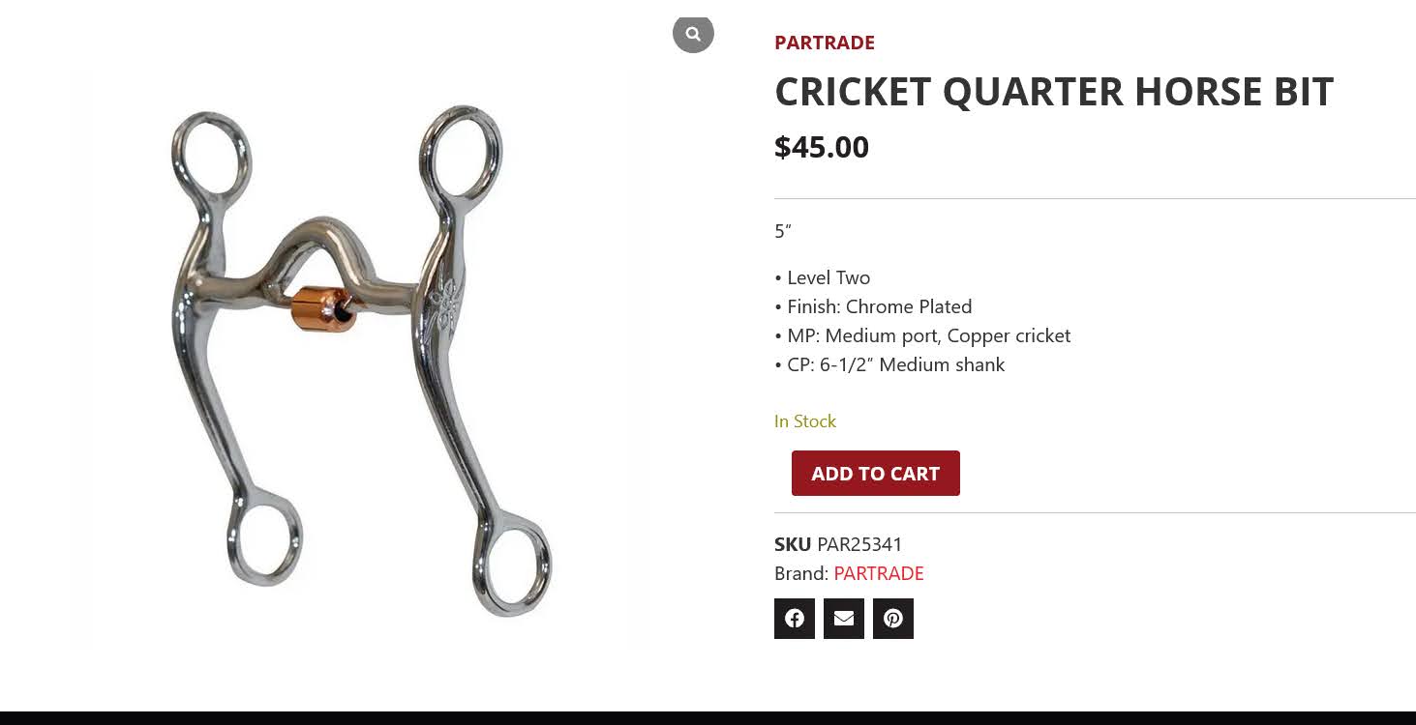The image size is (1416, 725).
Task: Click the In Stock status text
Action: point(805,421)
